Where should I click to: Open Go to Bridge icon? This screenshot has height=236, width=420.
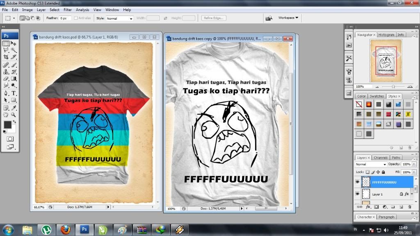tap(269, 18)
